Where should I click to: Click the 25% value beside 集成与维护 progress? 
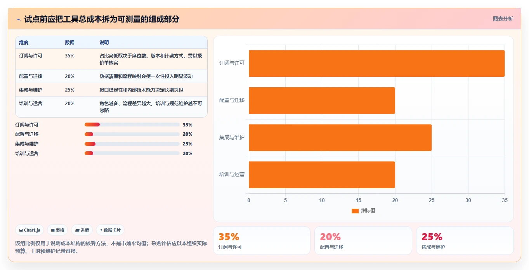pos(187,144)
